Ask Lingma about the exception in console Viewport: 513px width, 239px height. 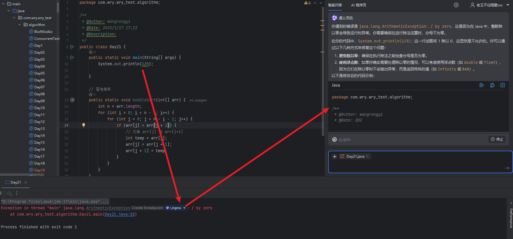[x=176, y=208]
